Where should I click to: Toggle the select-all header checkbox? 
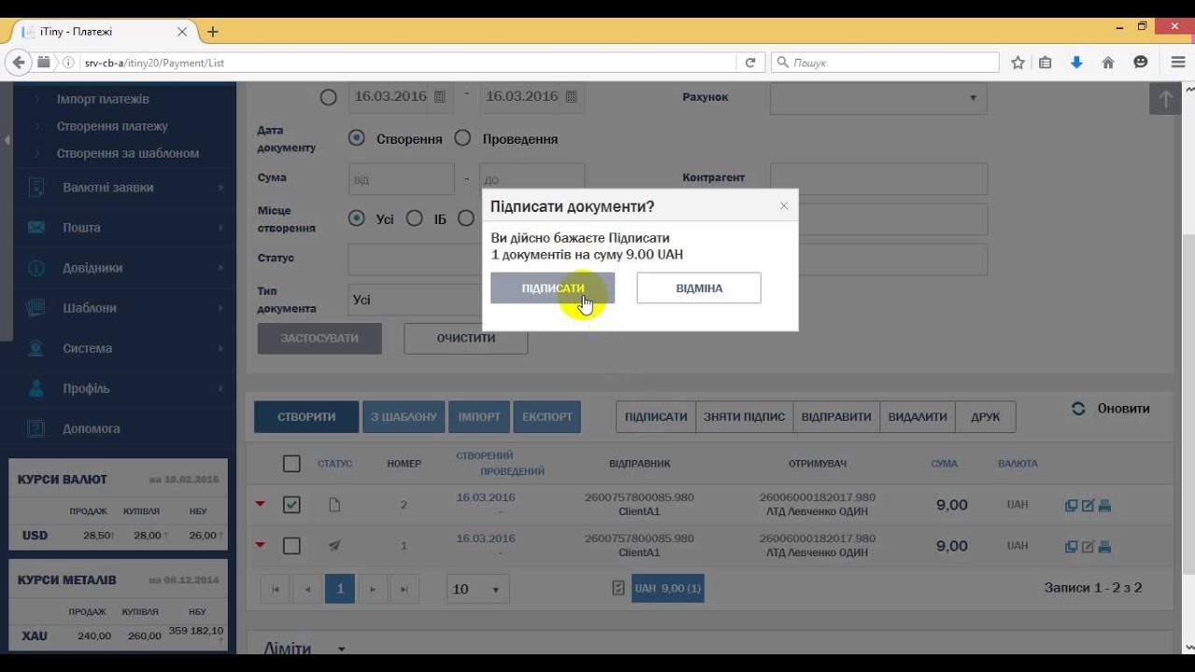[291, 464]
